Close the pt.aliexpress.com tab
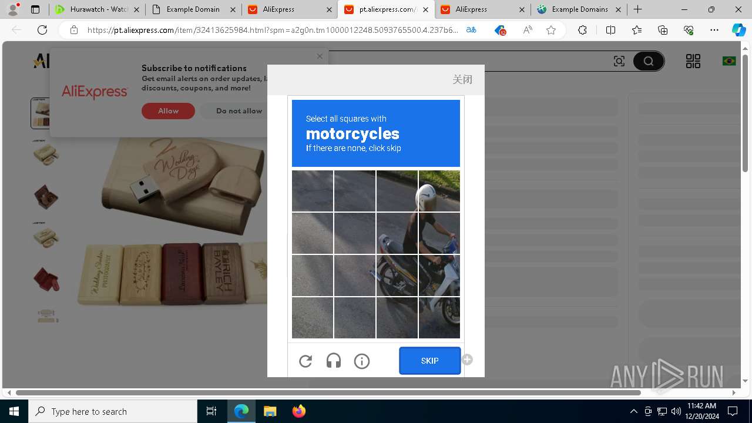 pyautogui.click(x=425, y=9)
